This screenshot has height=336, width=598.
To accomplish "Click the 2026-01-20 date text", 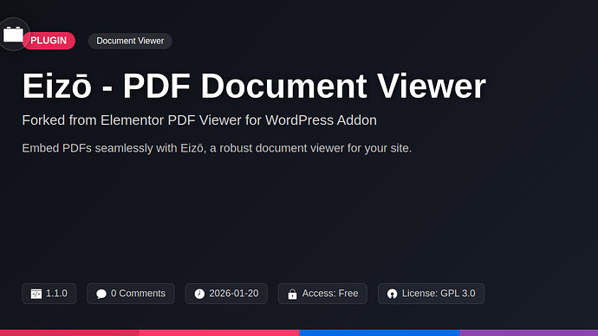I will click(x=234, y=294).
